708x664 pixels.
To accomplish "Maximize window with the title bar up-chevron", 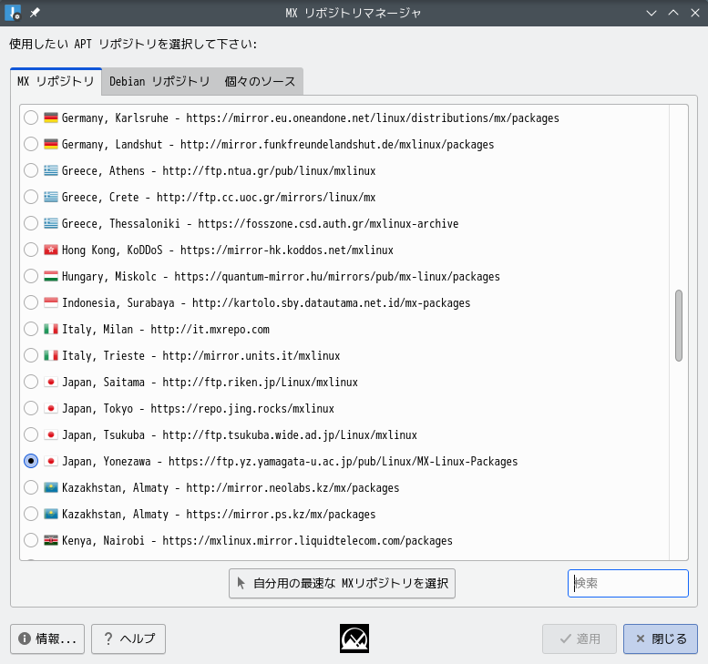I will 673,13.
